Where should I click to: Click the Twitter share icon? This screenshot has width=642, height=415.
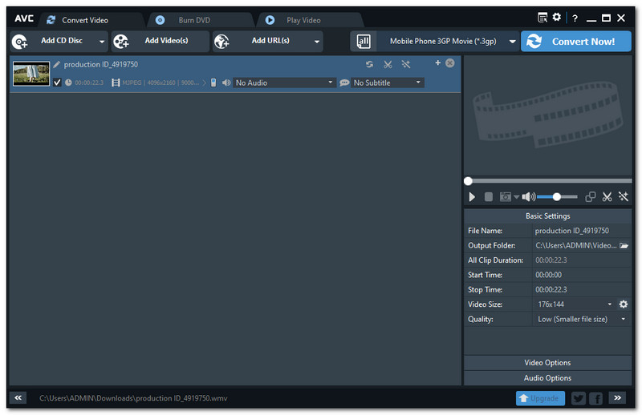578,397
